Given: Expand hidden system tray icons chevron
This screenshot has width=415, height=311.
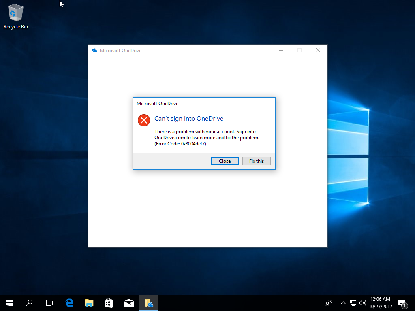Looking at the screenshot, I should click(x=343, y=303).
